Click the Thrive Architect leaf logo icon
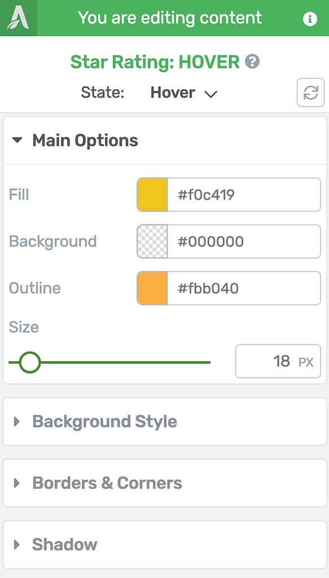Screen dimensions: 329x578 19,18
